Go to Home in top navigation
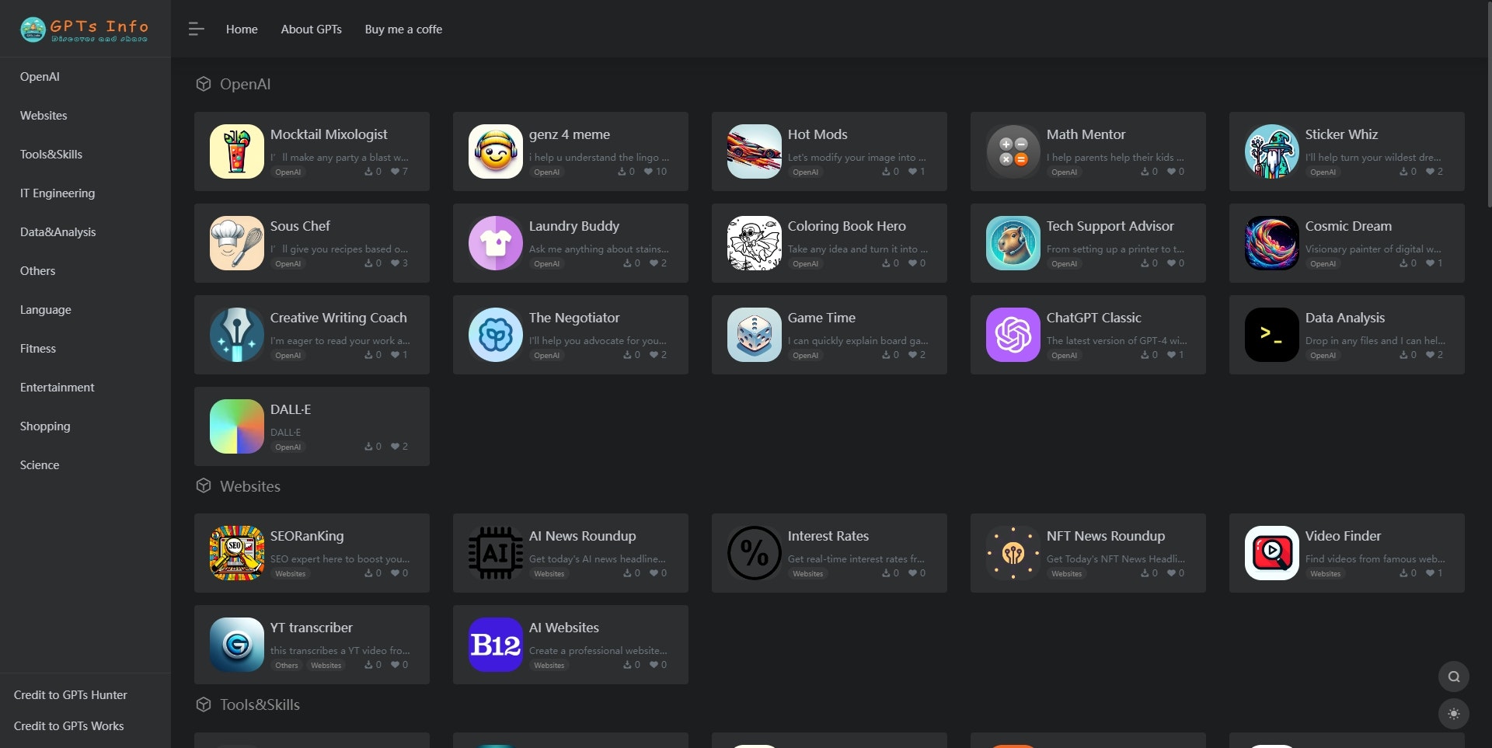 pyautogui.click(x=242, y=30)
